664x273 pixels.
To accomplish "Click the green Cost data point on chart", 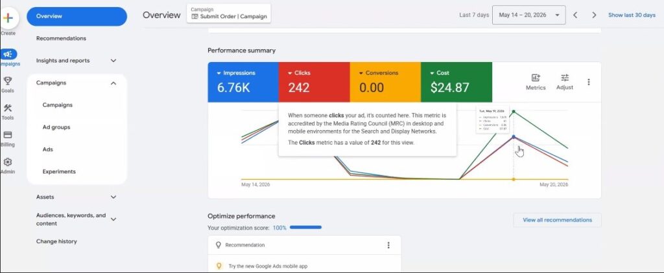I will (x=514, y=111).
